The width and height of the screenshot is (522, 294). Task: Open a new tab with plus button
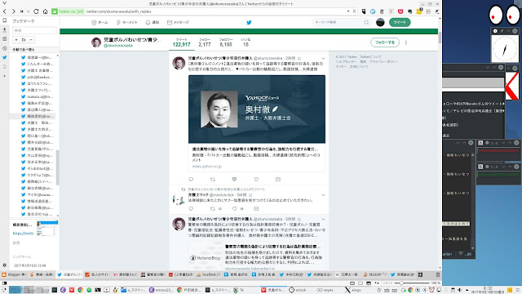421,274
